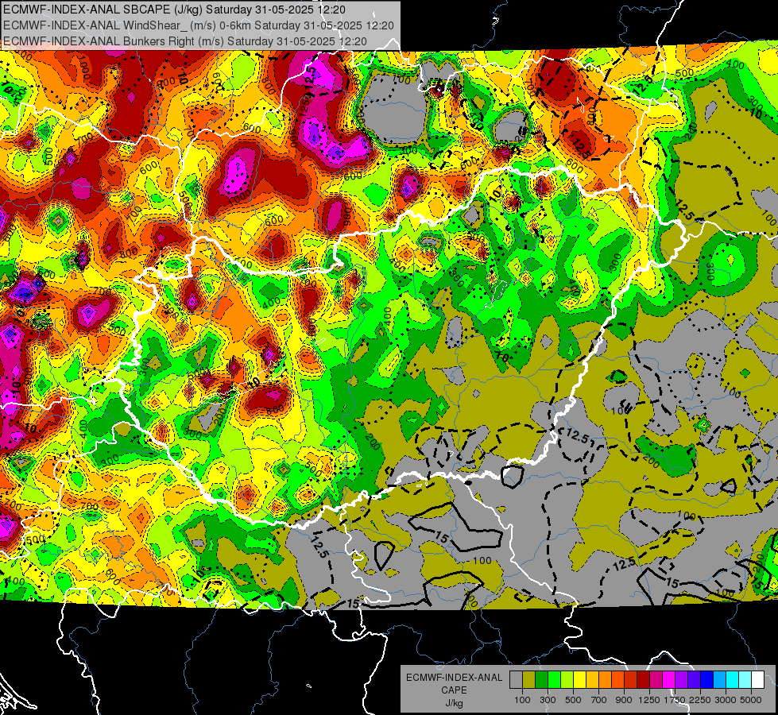Select the brick red legend swatch
The width and height of the screenshot is (778, 715).
[x=631, y=680]
